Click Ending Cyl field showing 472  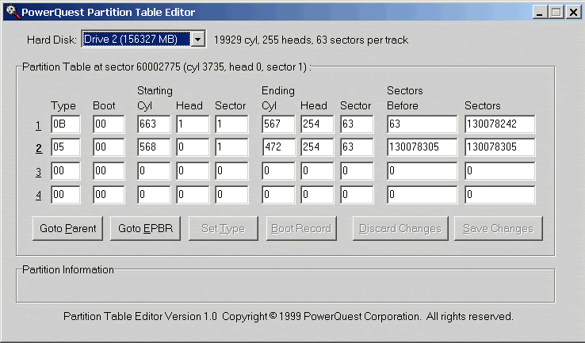pyautogui.click(x=277, y=147)
